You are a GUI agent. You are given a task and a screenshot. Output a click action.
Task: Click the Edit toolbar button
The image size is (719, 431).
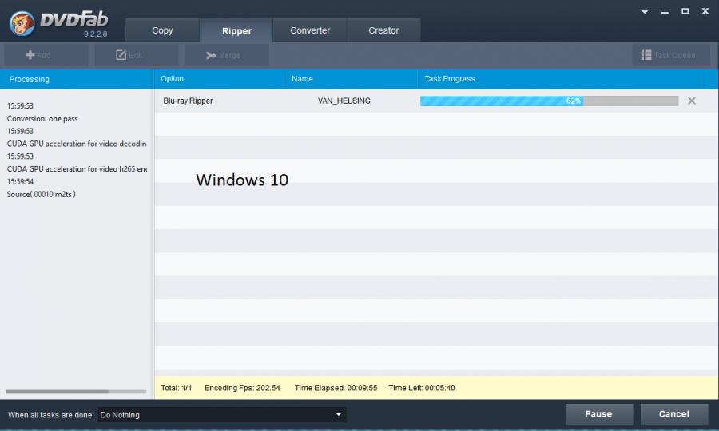[x=137, y=55]
